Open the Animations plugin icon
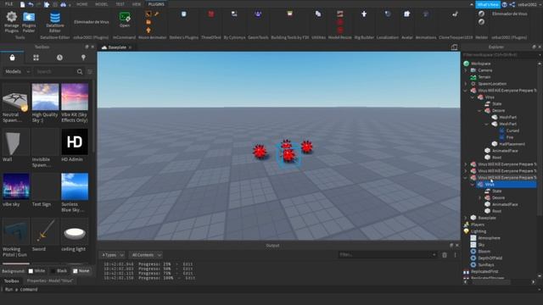543x305 pixels. coord(426,14)
